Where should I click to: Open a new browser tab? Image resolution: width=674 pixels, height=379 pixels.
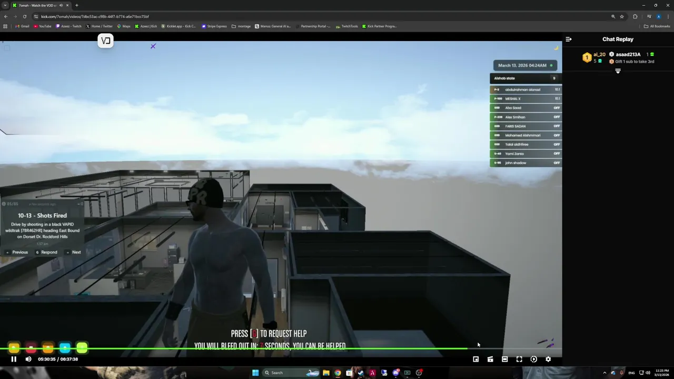[76, 5]
